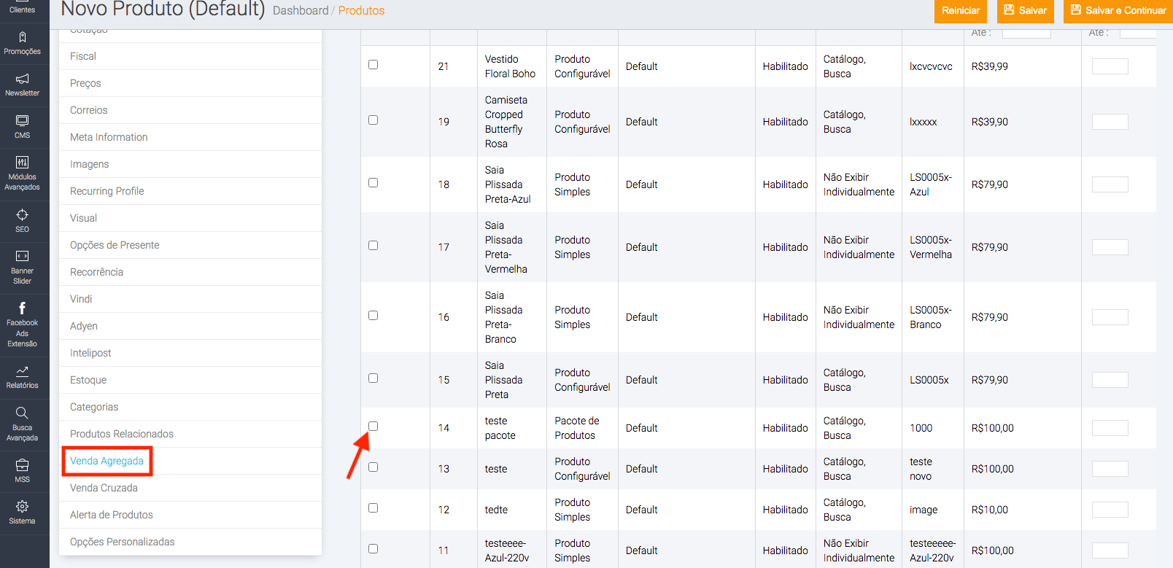
Task: Open the Imagens tab
Action: tap(190, 164)
